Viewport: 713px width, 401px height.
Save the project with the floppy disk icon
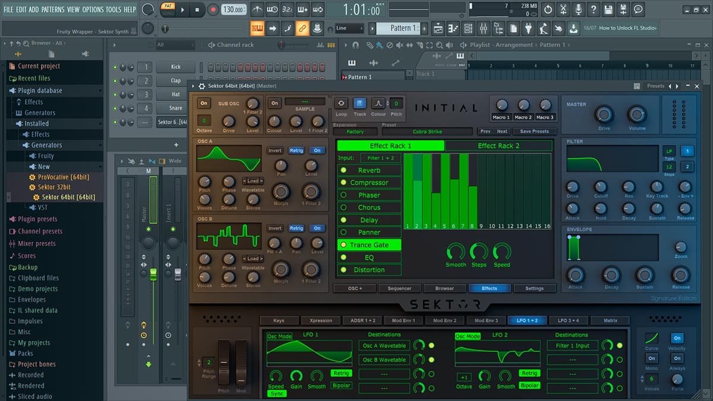(608, 10)
